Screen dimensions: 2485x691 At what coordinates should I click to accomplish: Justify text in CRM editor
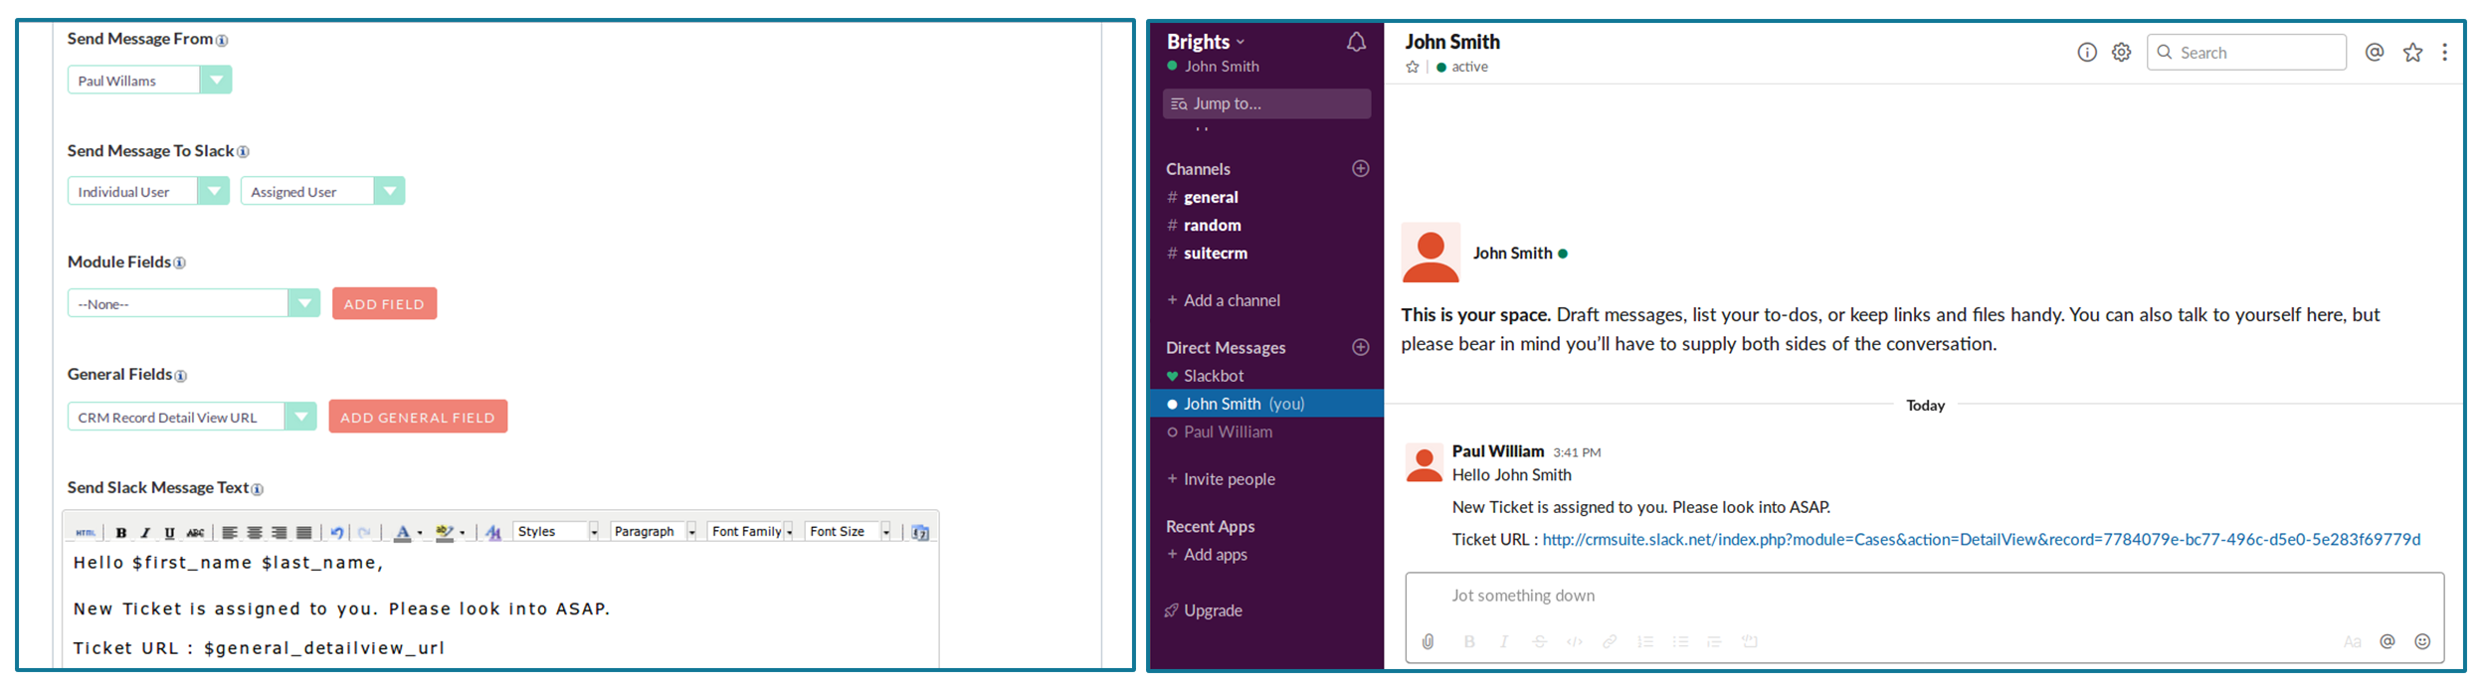[304, 533]
